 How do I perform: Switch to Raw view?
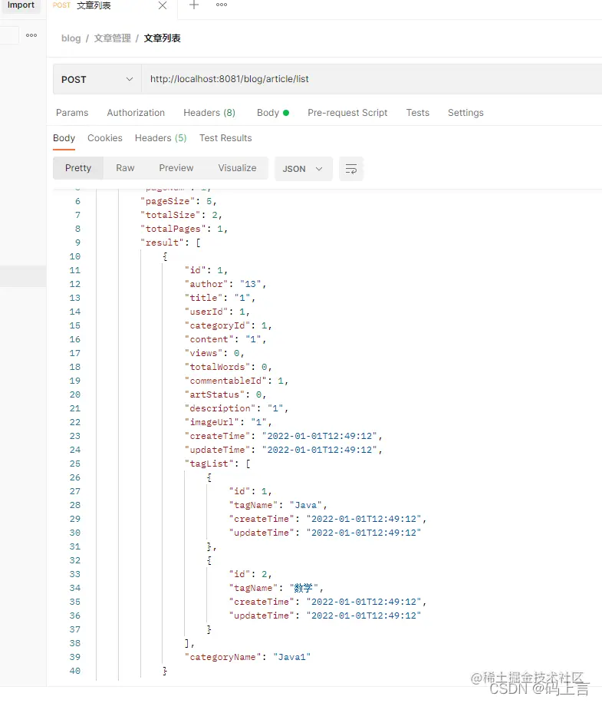[x=125, y=168]
